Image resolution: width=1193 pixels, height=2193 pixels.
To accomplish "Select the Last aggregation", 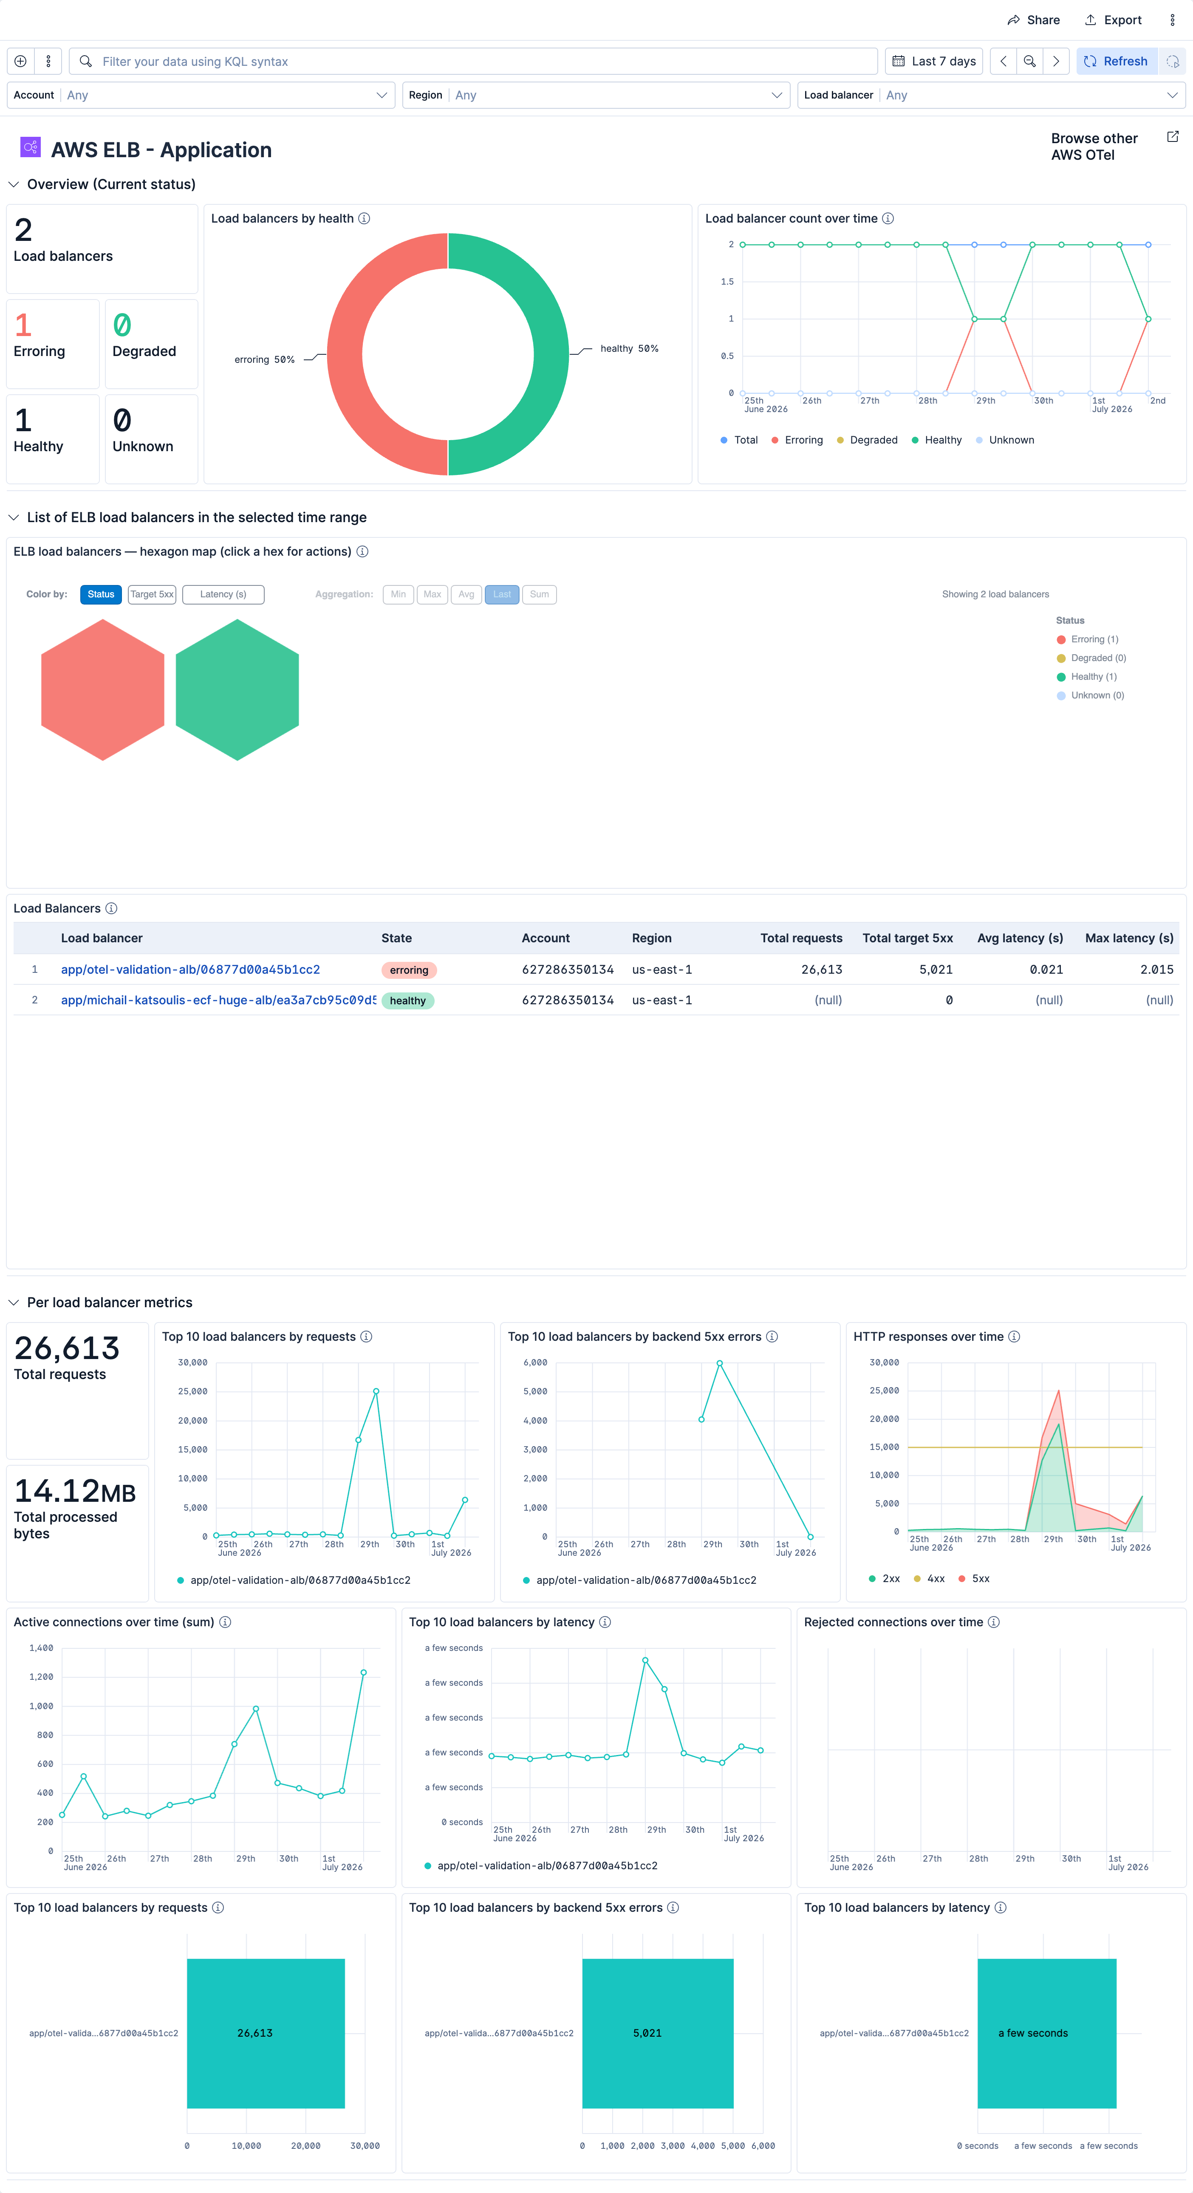I will 503,594.
